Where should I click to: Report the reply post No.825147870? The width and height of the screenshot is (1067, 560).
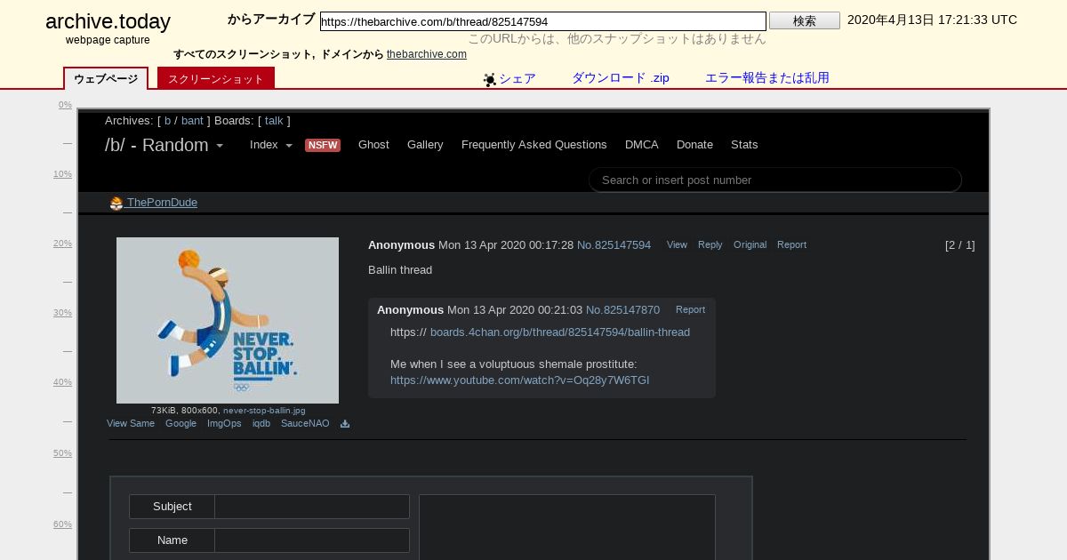tap(690, 310)
